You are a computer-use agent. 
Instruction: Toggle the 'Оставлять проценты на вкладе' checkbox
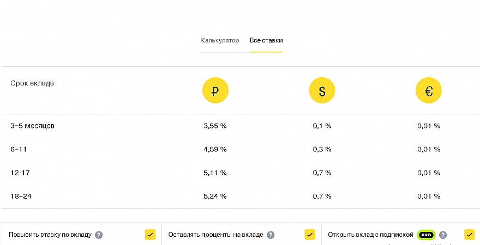[x=310, y=235]
